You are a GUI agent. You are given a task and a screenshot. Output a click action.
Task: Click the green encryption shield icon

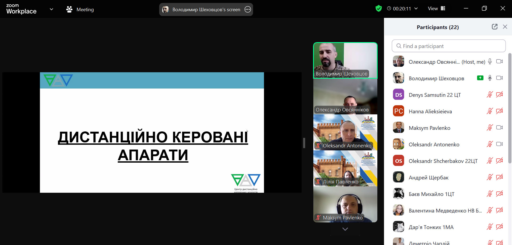click(x=378, y=9)
